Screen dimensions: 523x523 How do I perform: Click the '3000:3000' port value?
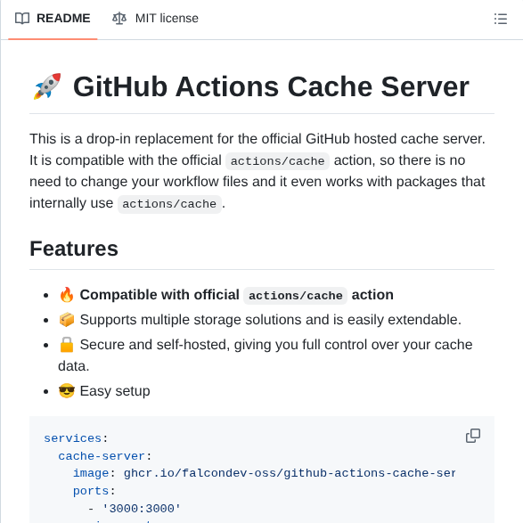coord(142,509)
